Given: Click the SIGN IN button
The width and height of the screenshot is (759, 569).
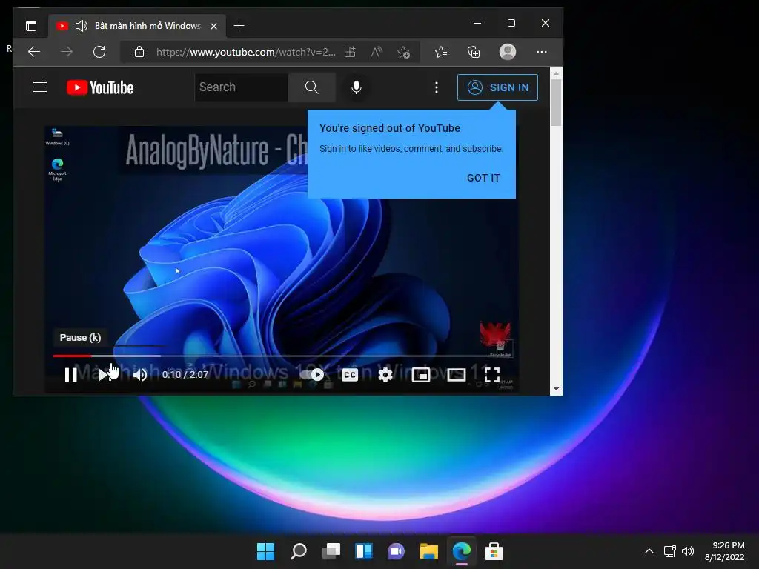Looking at the screenshot, I should (497, 87).
